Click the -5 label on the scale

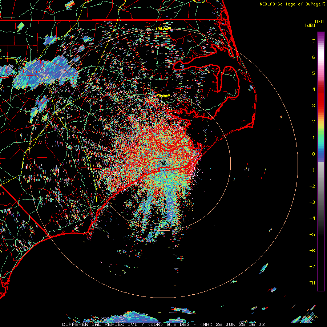312,234
